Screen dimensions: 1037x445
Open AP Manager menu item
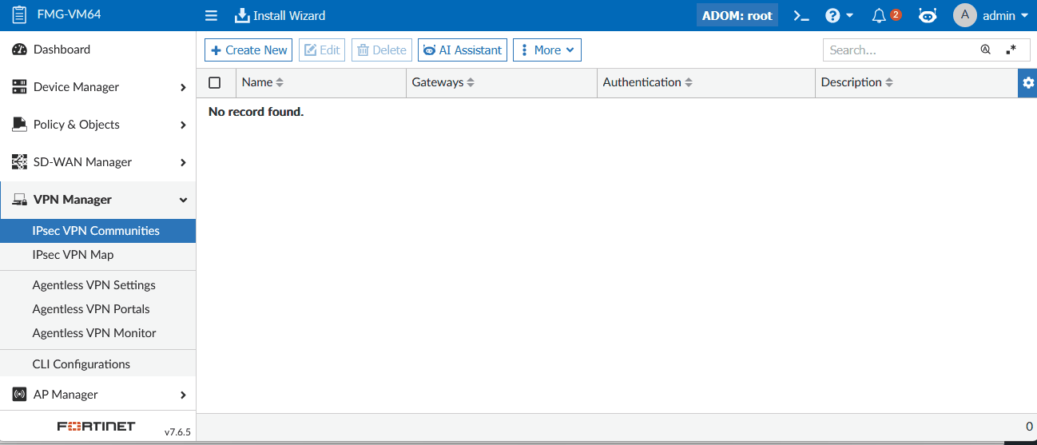[x=97, y=395]
